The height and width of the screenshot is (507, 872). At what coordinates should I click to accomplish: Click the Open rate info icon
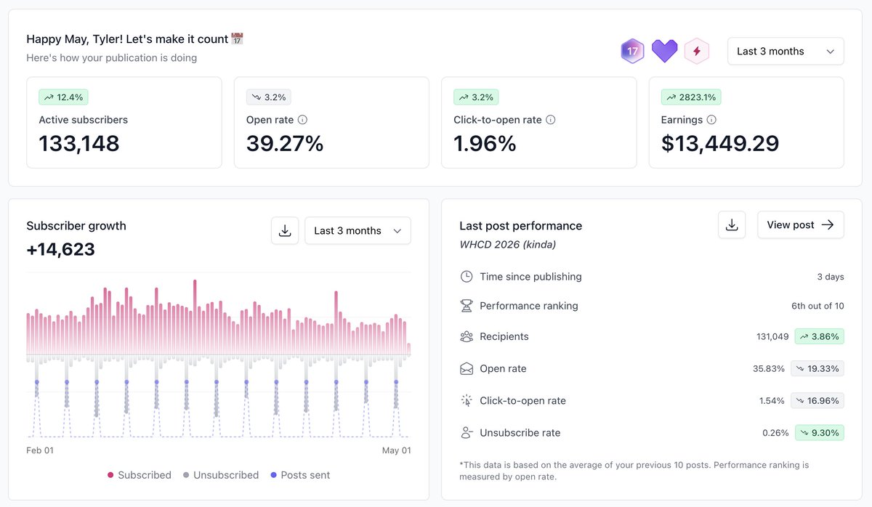point(302,120)
